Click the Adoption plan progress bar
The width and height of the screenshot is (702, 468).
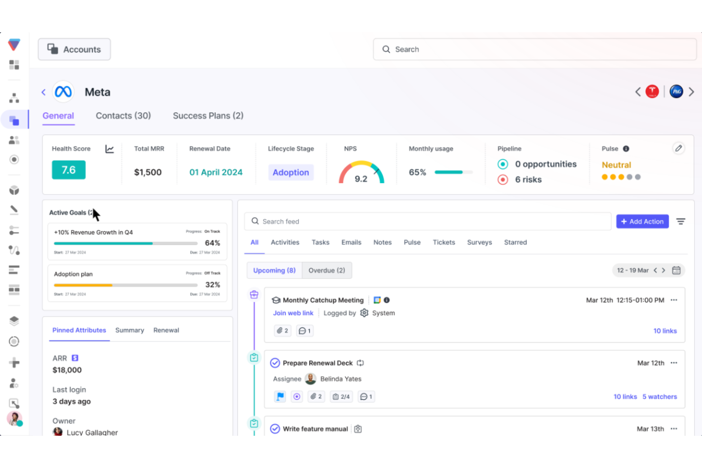(x=125, y=285)
